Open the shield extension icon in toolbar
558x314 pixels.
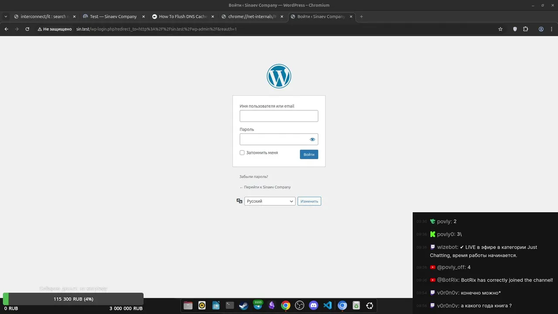(515, 29)
